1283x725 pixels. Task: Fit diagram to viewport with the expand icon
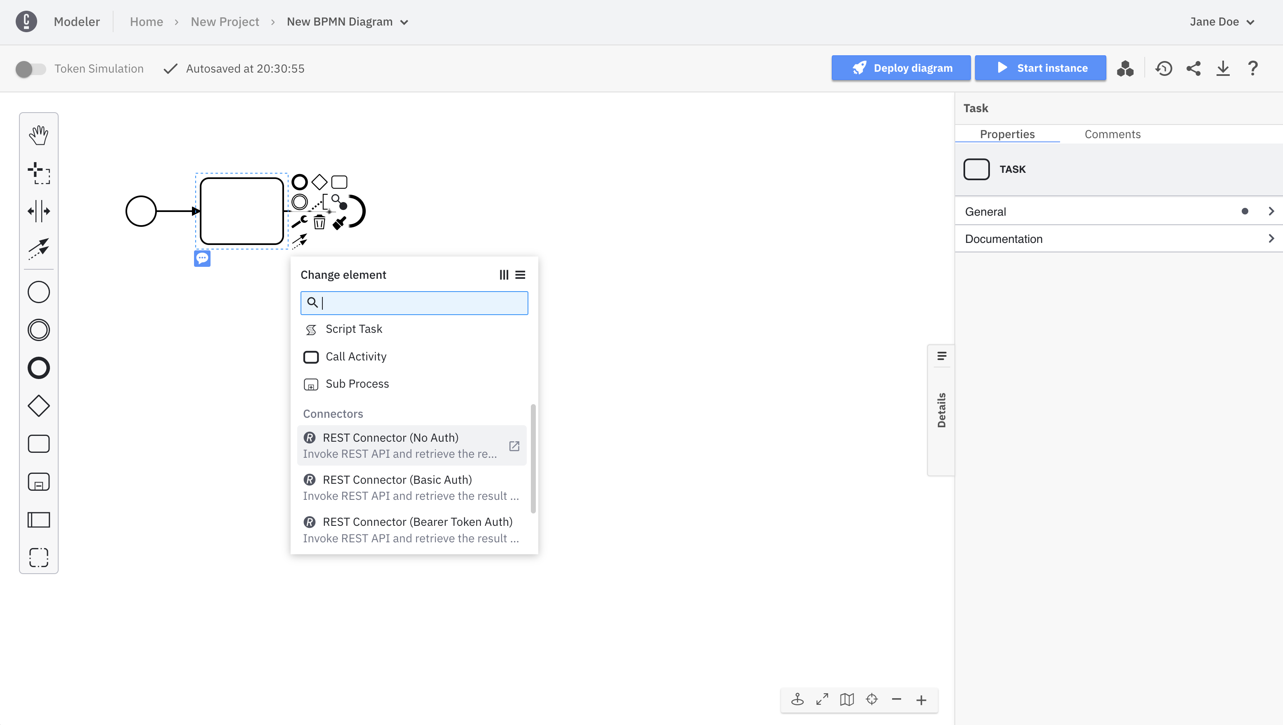[x=822, y=699]
